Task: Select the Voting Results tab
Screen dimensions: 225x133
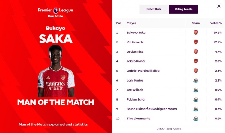Action: click(183, 9)
